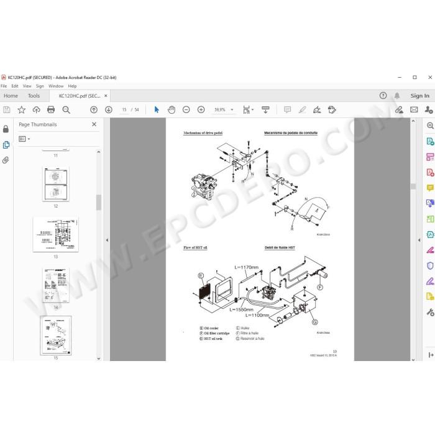Collapse right tools pane arrow
The image size is (435, 435).
tap(419, 240)
